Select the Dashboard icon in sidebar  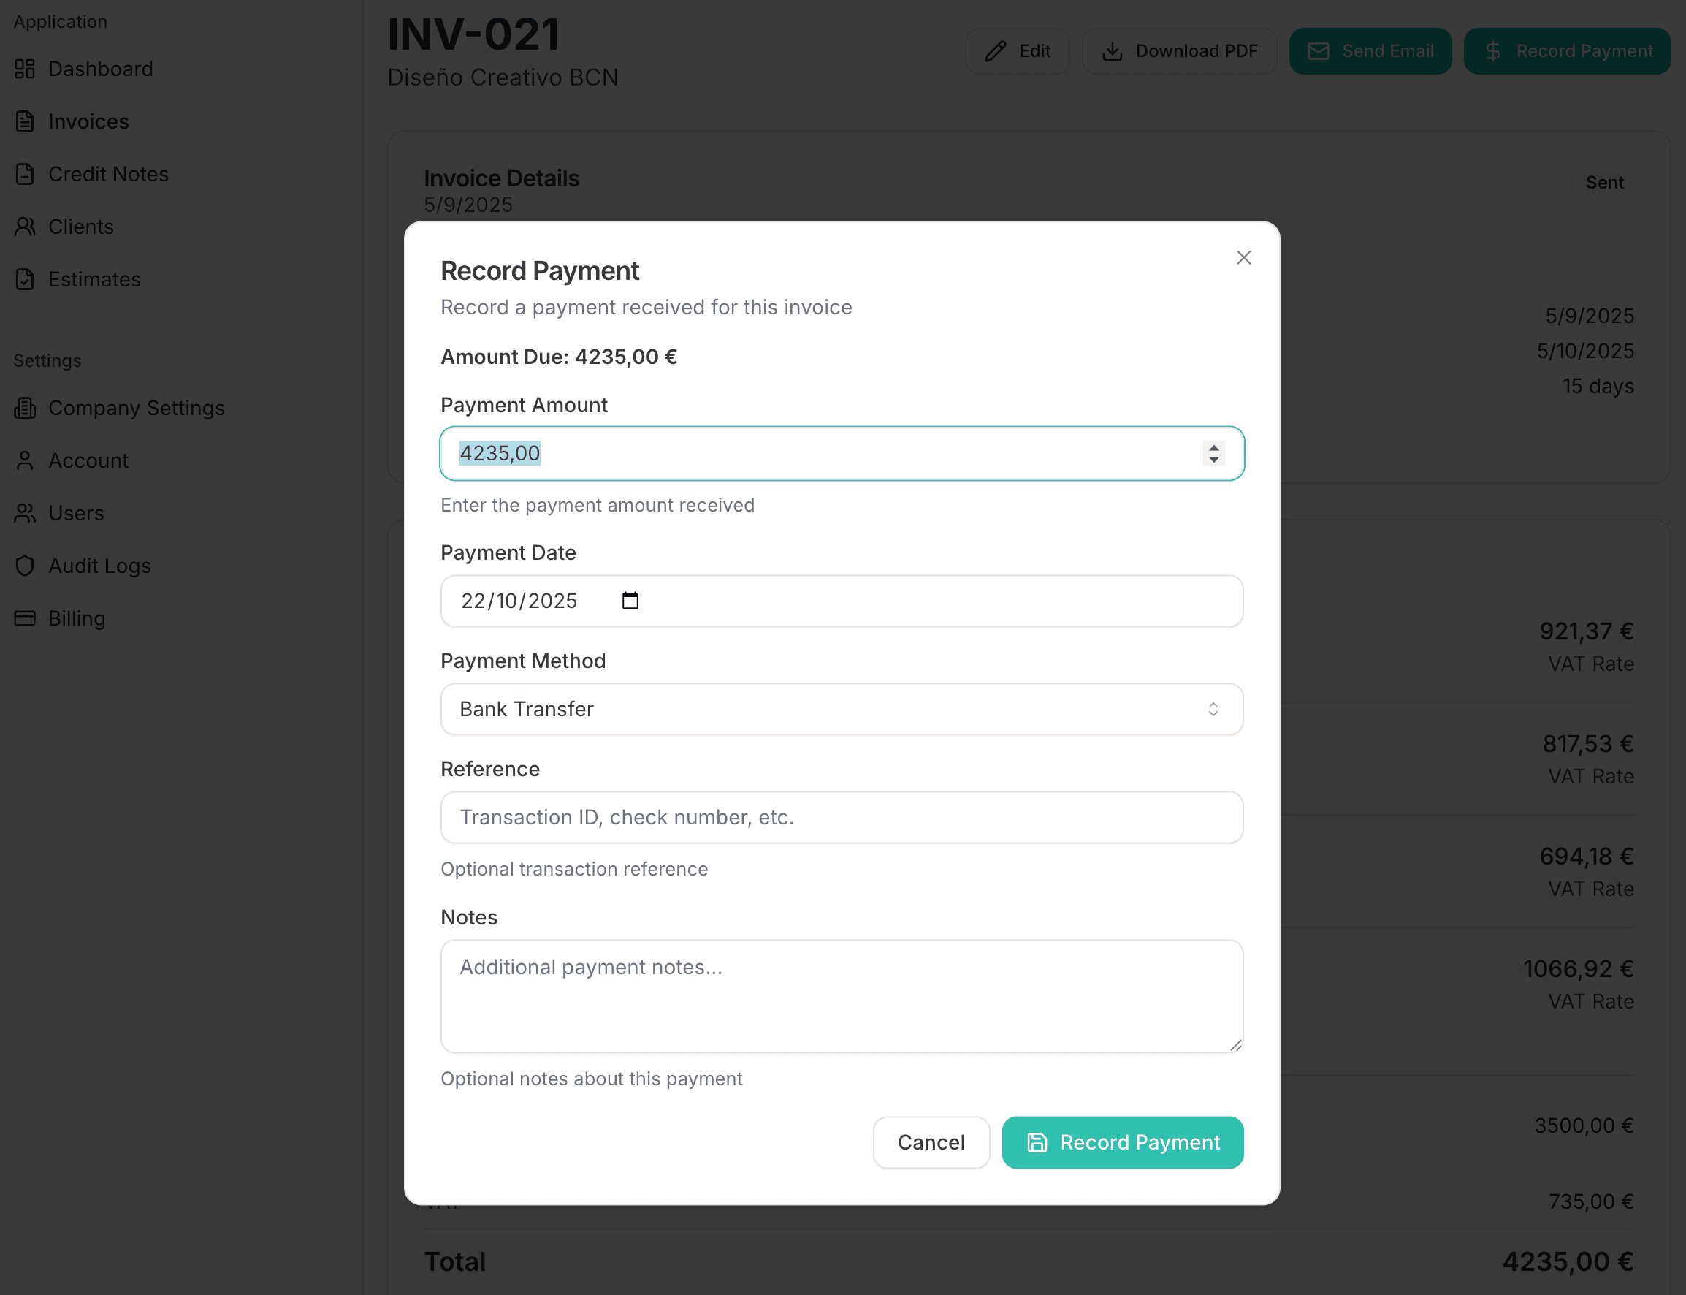coord(24,69)
